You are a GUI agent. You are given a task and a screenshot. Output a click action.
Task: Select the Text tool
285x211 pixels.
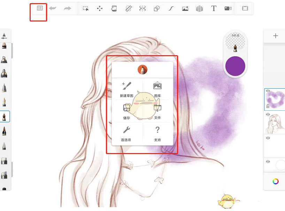(214, 8)
